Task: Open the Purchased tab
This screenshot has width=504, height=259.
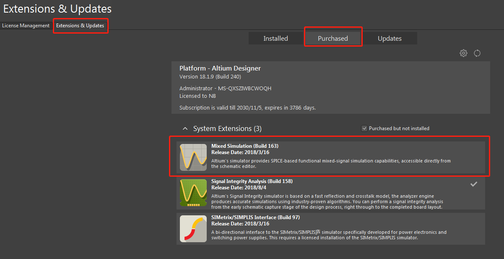Action: click(333, 38)
